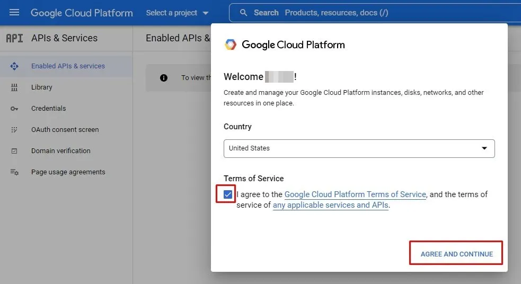Select Credentials in the sidebar
Viewport: 521px width, 284px height.
[49, 109]
